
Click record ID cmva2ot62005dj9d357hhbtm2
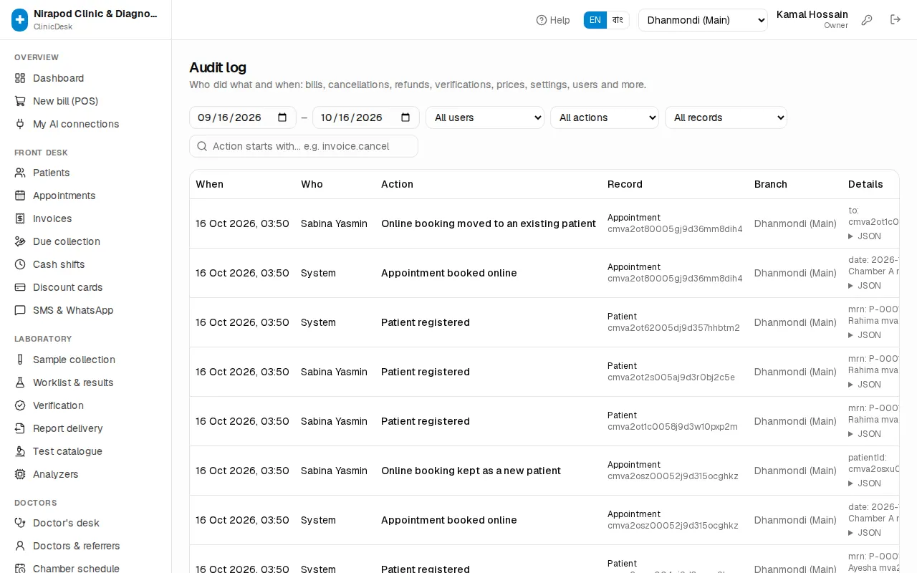[x=673, y=328]
